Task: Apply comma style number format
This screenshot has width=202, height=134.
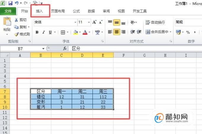Action: pyautogui.click(x=195, y=32)
